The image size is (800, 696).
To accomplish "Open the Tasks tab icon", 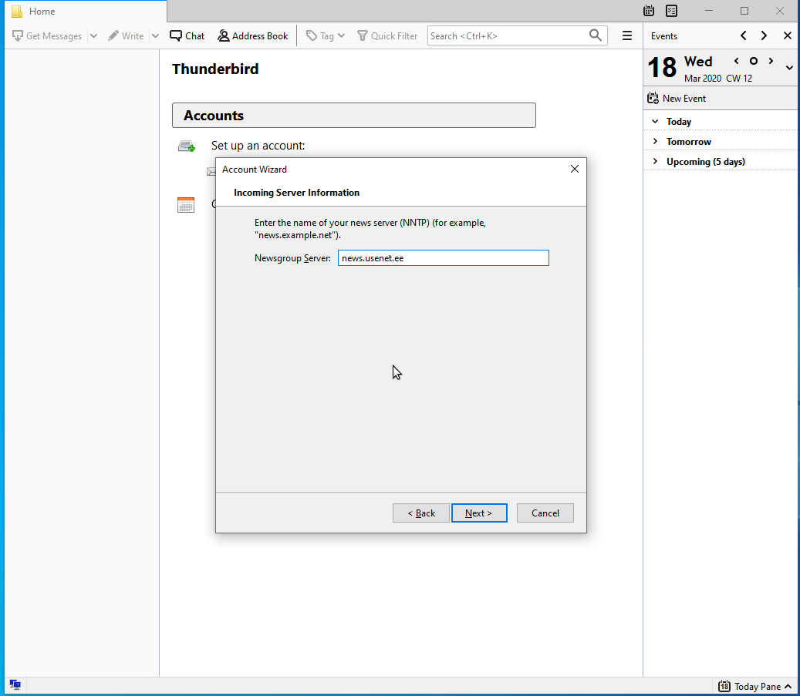I will pyautogui.click(x=672, y=11).
